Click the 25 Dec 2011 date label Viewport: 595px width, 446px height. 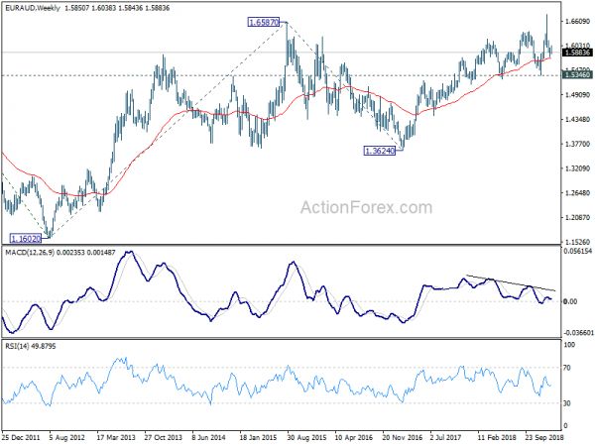coord(21,438)
